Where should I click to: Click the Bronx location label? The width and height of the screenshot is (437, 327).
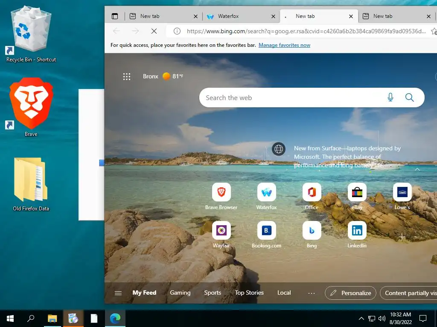click(151, 76)
